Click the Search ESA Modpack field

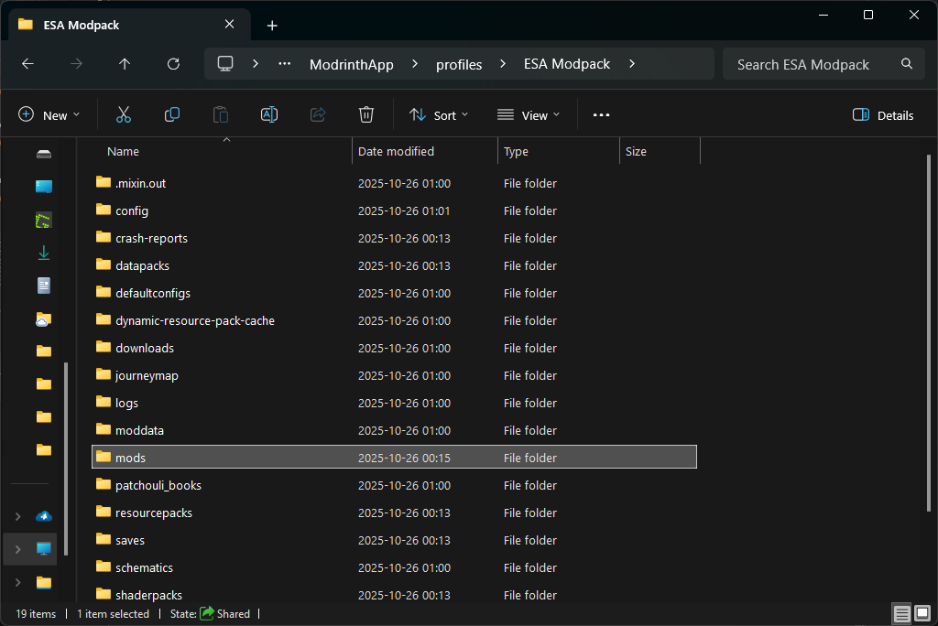pos(803,64)
